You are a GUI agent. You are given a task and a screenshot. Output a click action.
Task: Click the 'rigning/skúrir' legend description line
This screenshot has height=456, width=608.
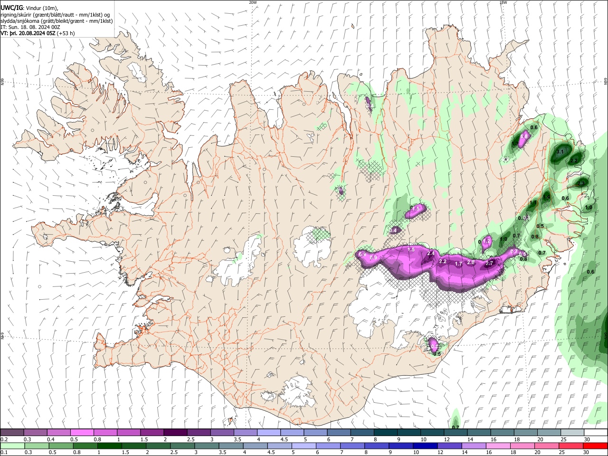click(55, 14)
